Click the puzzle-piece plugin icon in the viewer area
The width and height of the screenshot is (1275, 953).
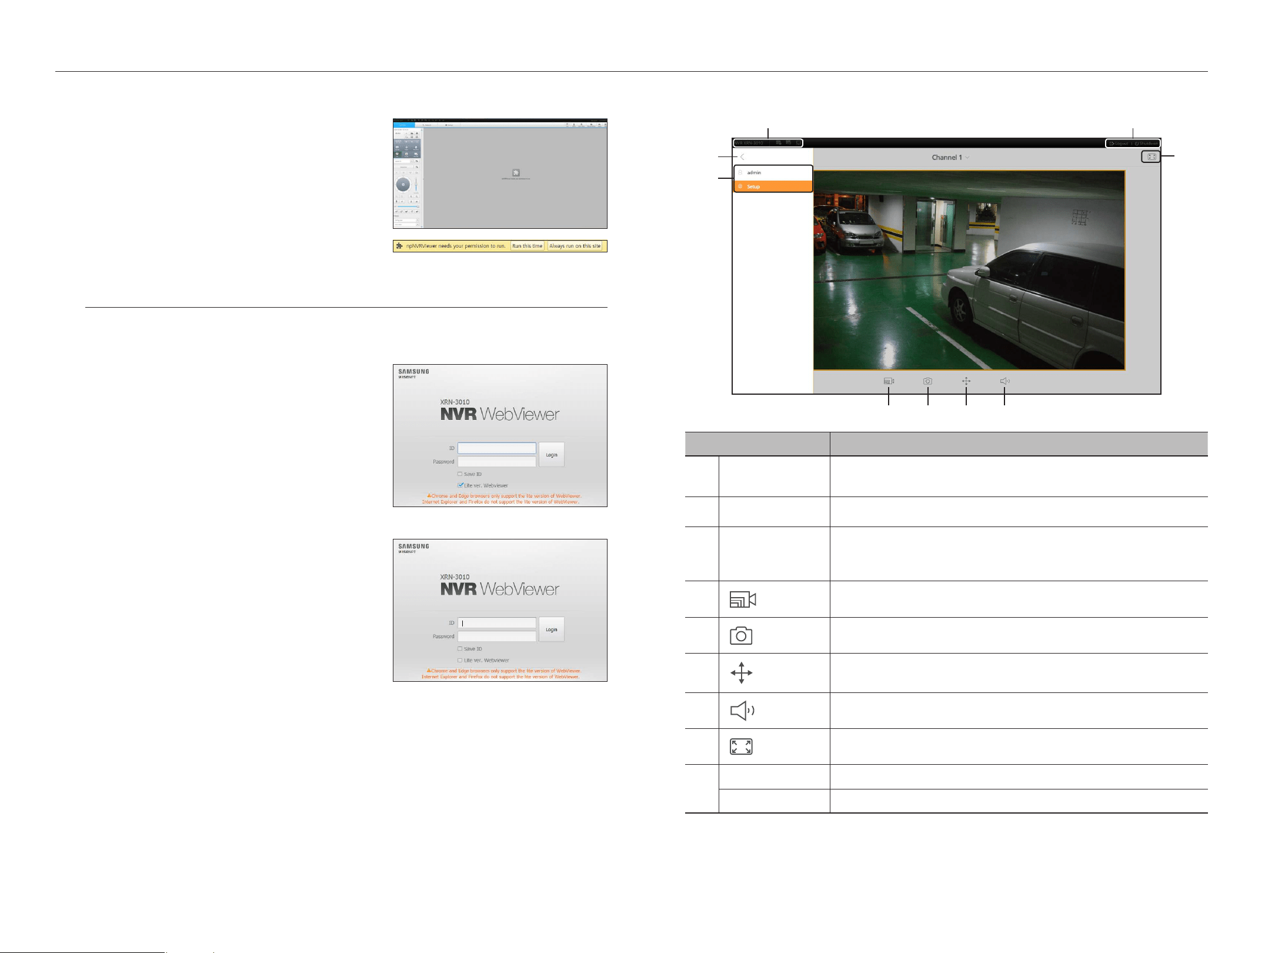[516, 172]
